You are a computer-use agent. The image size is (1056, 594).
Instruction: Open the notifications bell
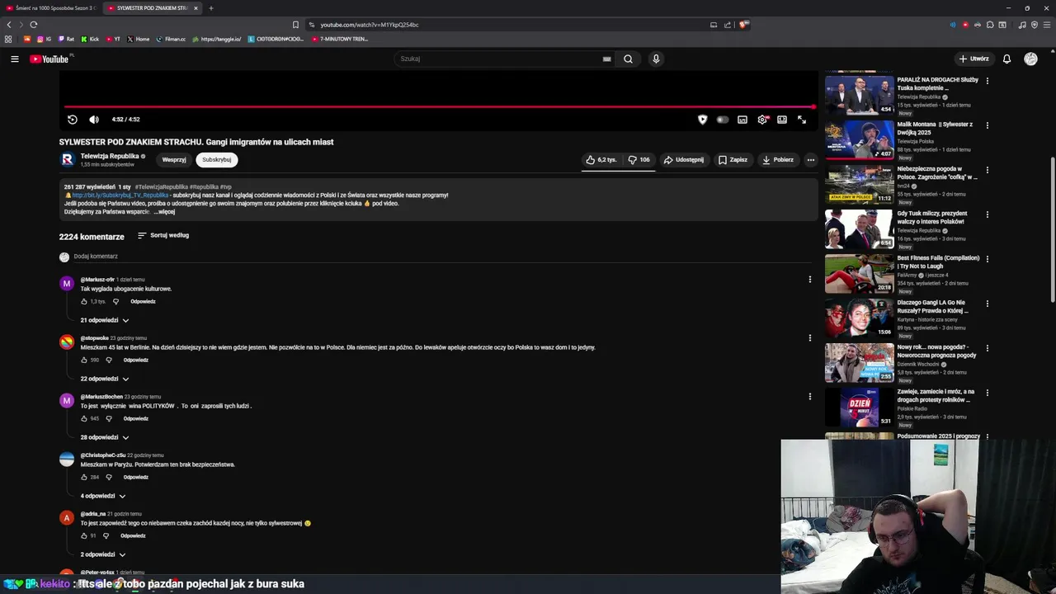click(x=1006, y=59)
